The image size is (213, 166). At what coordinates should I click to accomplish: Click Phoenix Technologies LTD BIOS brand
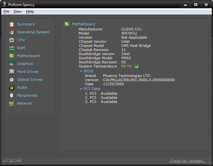tap(126, 76)
